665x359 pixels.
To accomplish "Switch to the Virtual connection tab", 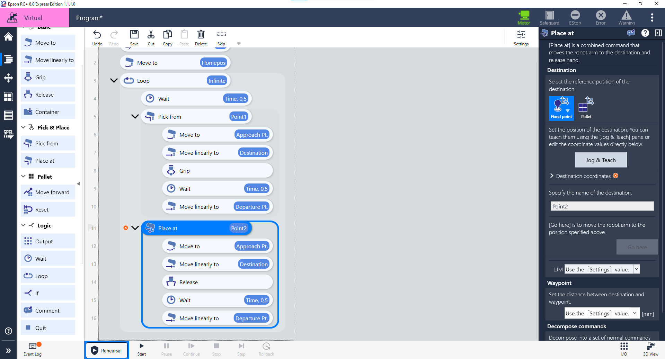I will pyautogui.click(x=35, y=18).
